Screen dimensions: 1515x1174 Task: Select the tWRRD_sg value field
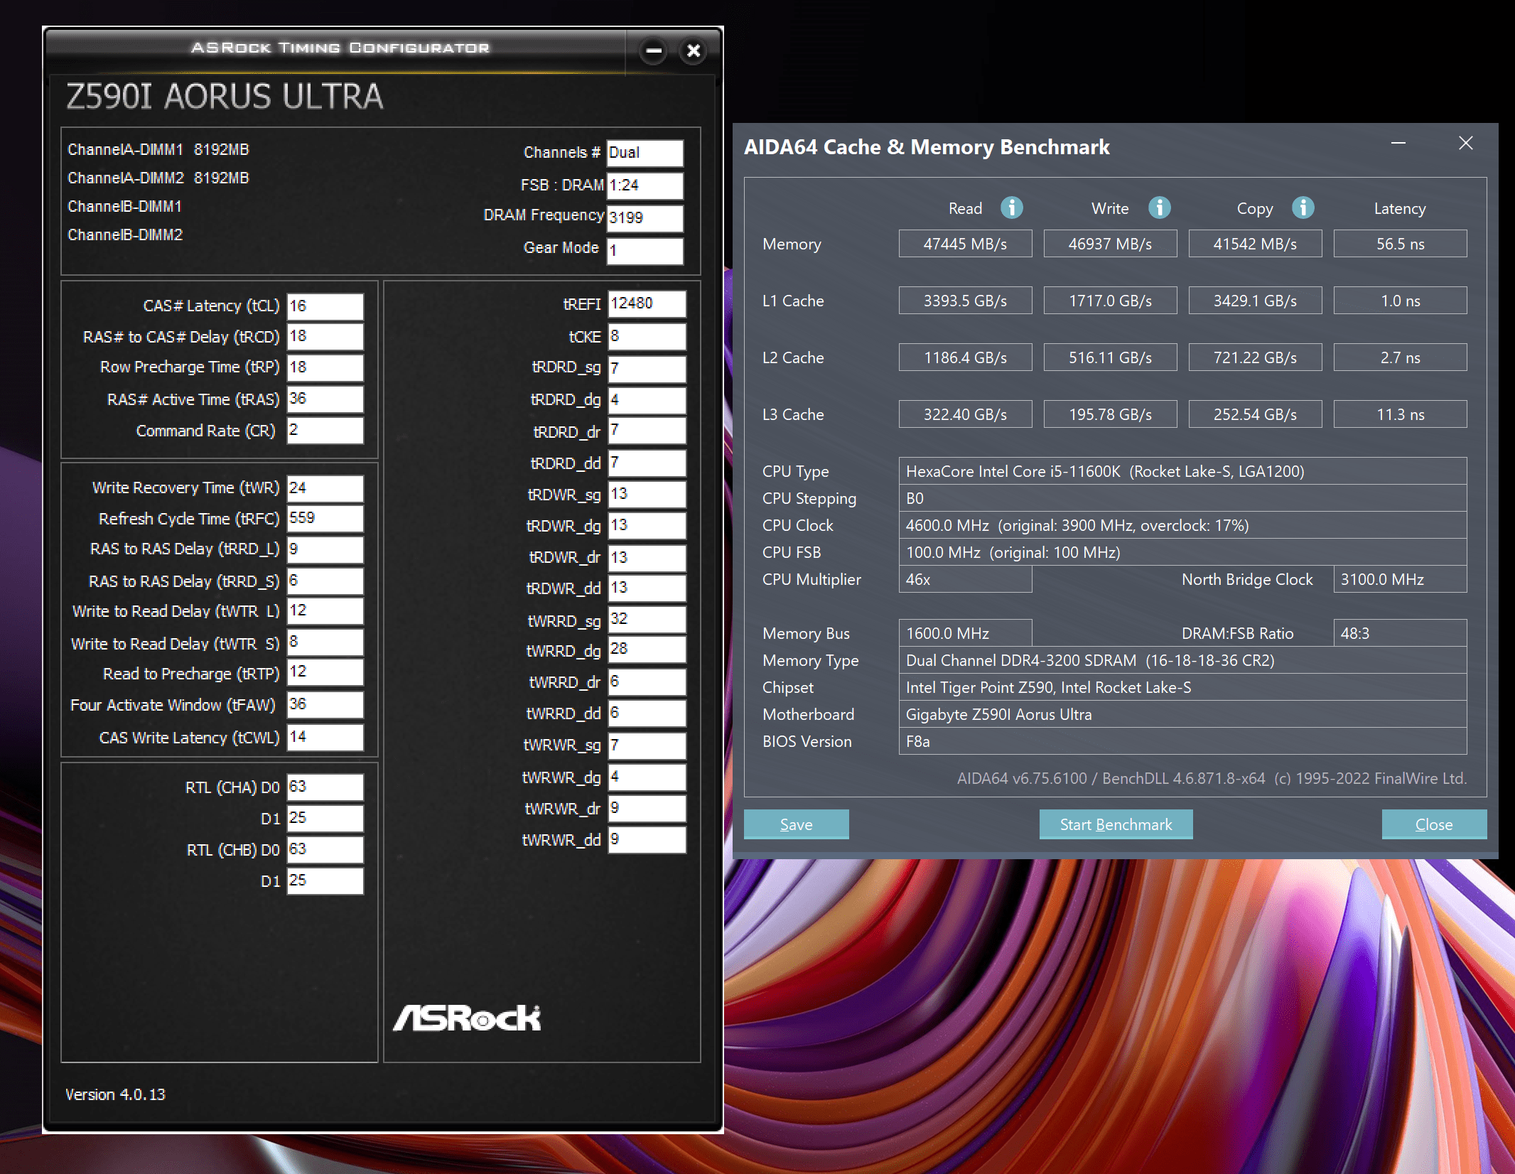(646, 620)
